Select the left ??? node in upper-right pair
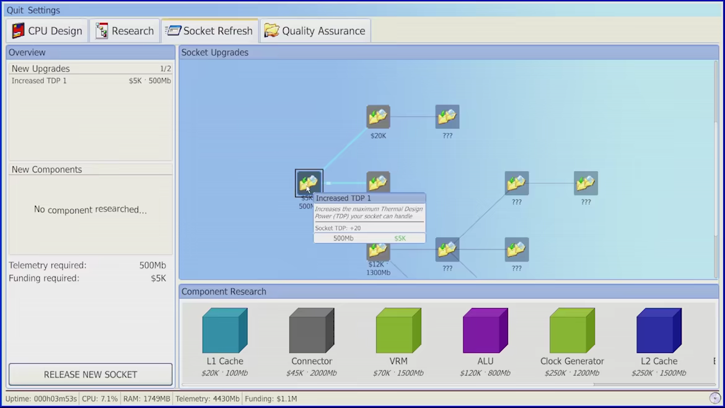Viewport: 725px width, 408px height. [516, 183]
